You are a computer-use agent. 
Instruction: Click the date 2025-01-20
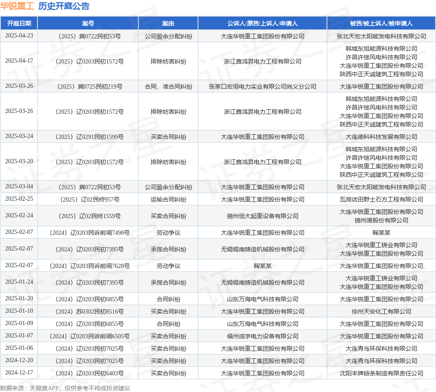[19, 299]
